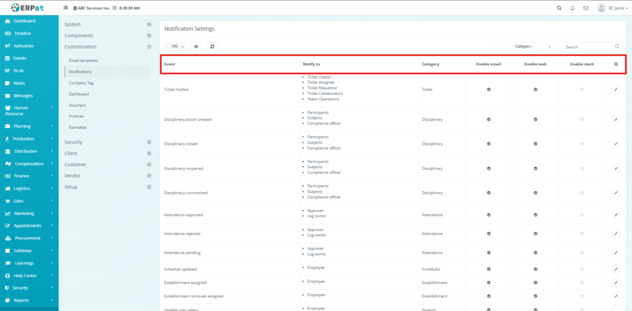Open Email templates in Customization menu

(x=83, y=60)
